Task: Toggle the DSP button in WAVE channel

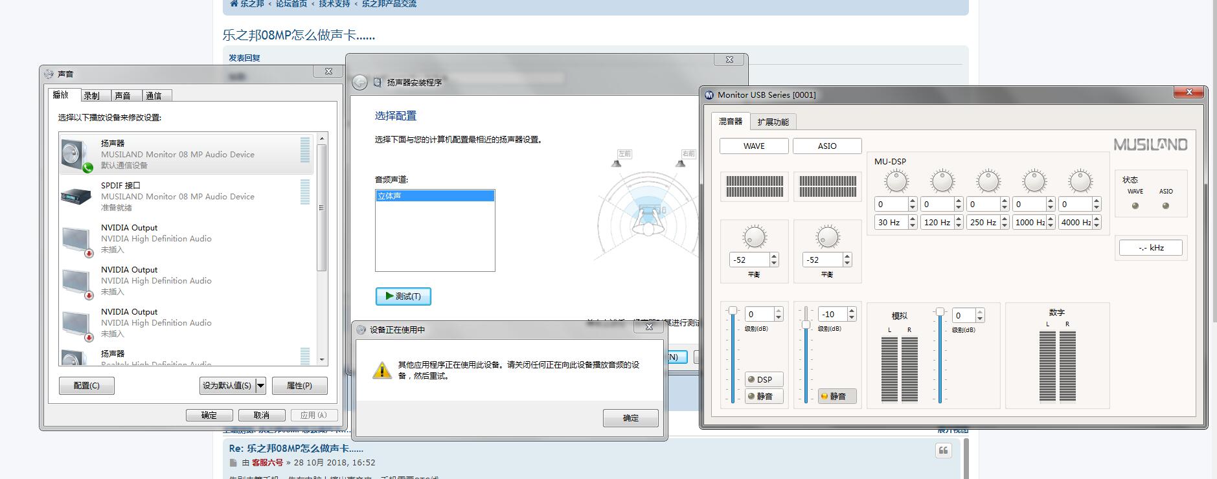Action: (760, 379)
